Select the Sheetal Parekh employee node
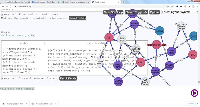 pyautogui.click(x=156, y=71)
